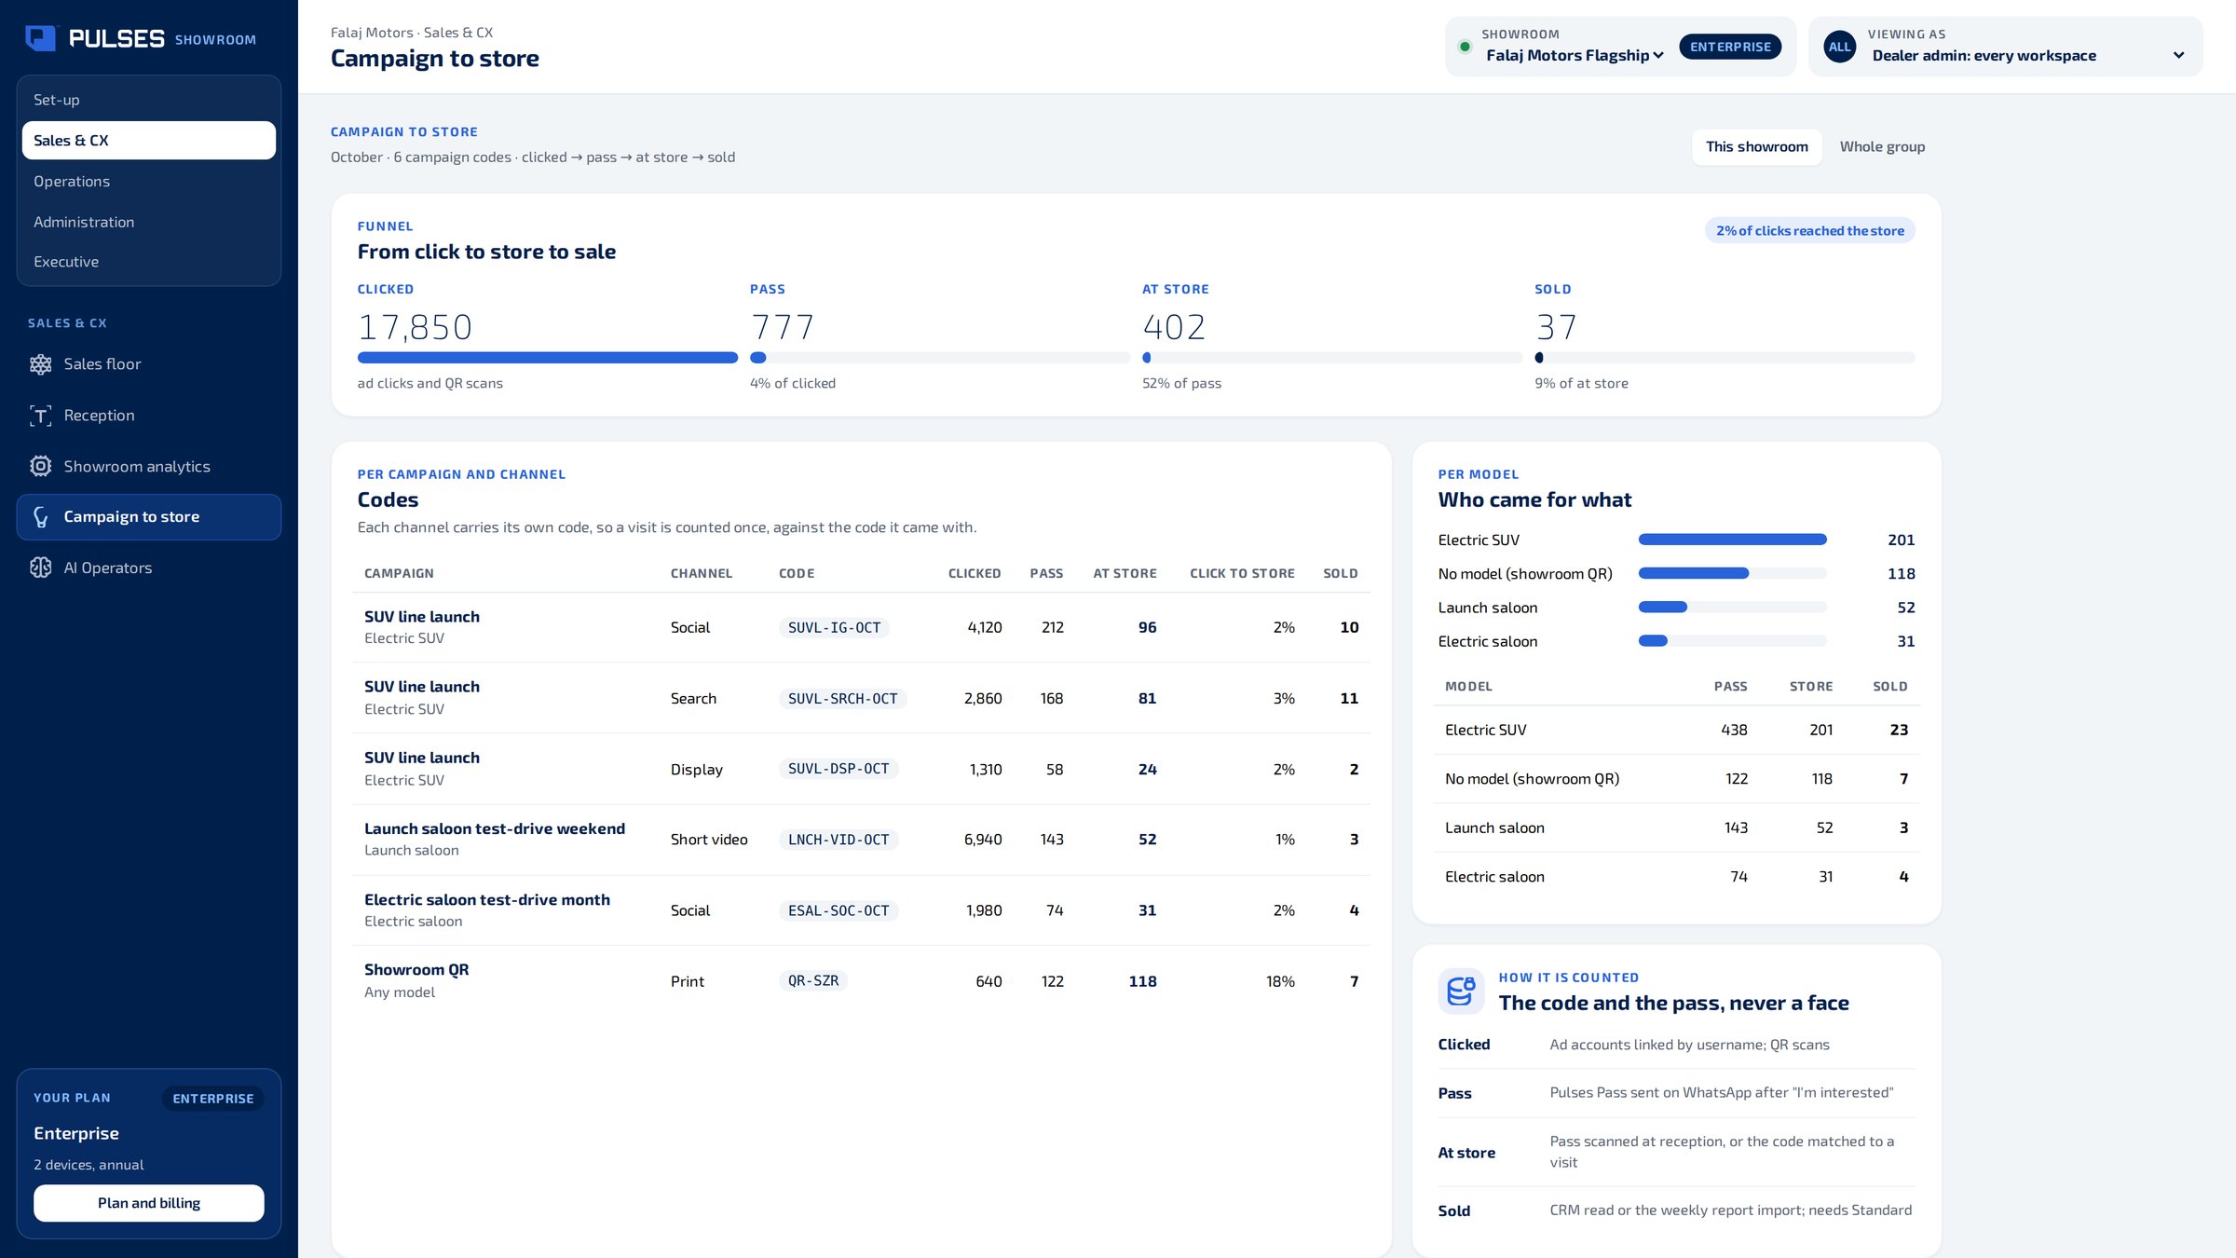Select the Sales & CX section

(149, 141)
